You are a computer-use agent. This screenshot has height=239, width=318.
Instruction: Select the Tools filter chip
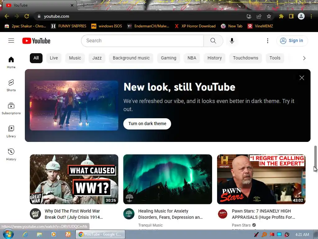[x=275, y=58]
